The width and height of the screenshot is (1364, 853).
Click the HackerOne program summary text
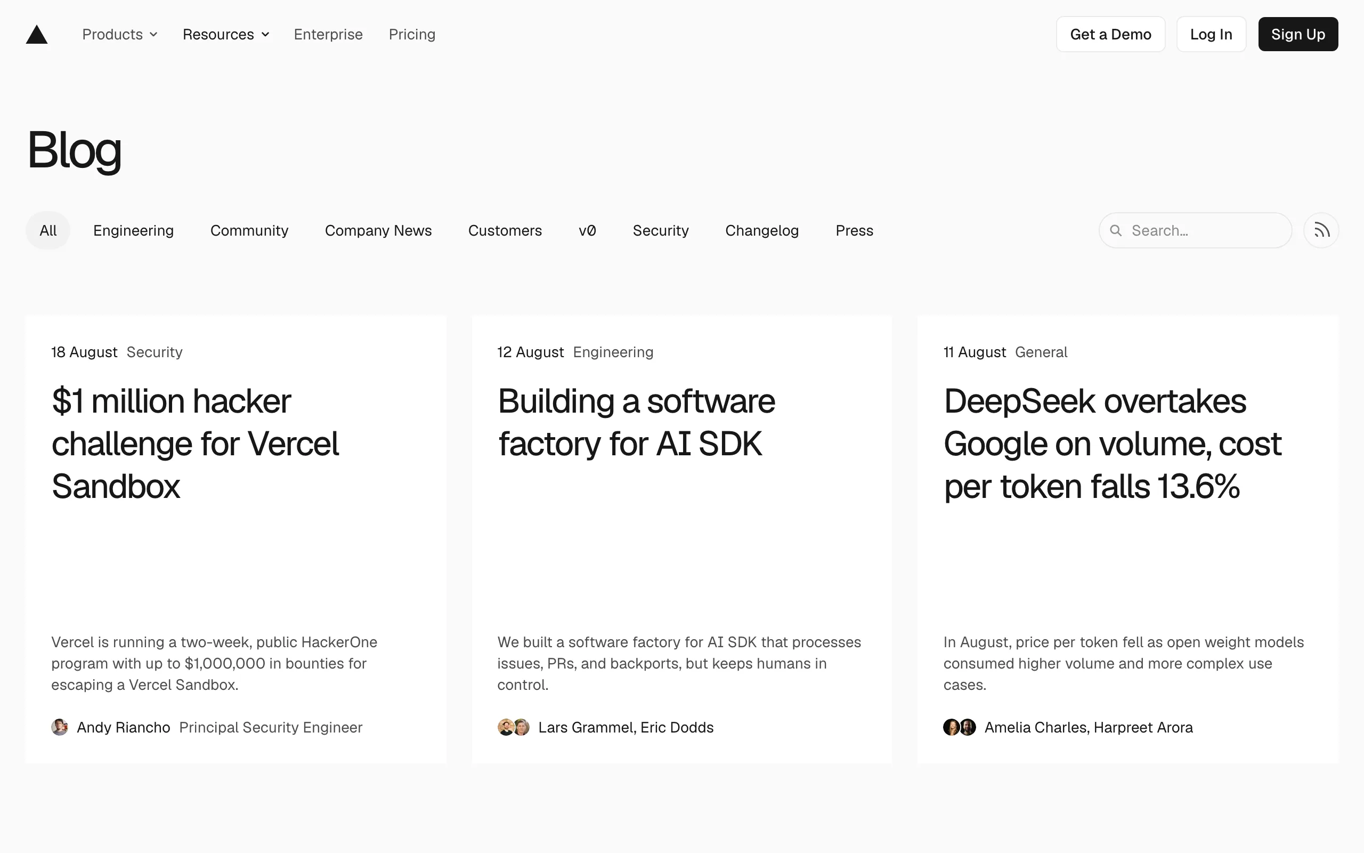coord(214,663)
